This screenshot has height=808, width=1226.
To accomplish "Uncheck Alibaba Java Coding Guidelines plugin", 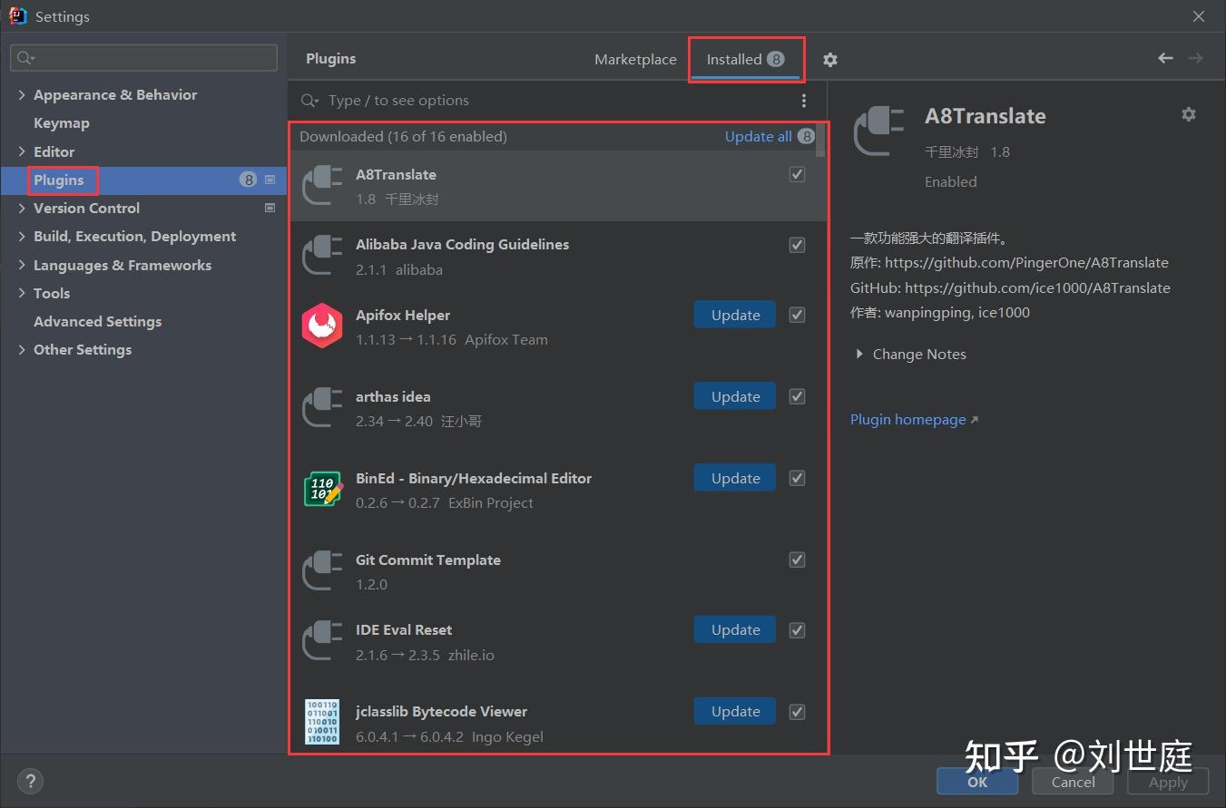I will pos(797,245).
